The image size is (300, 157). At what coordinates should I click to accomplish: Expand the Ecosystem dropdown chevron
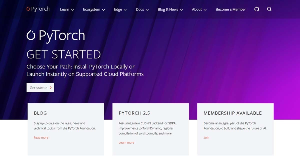[103, 10]
